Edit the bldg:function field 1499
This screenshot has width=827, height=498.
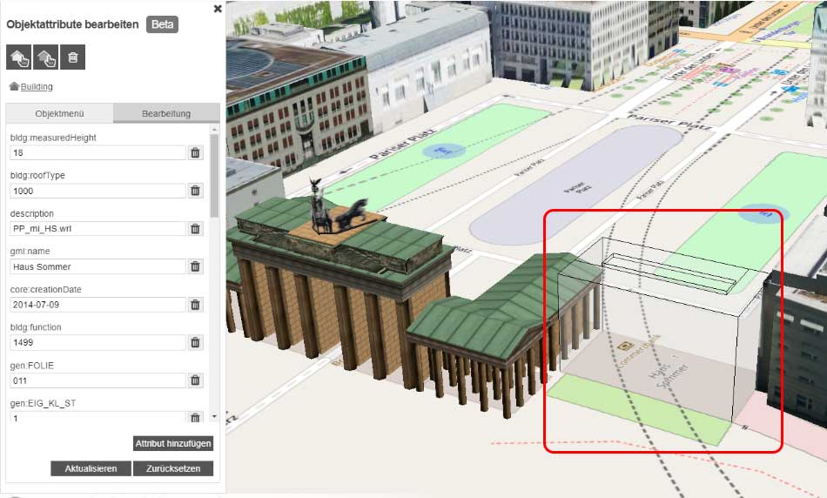[98, 342]
